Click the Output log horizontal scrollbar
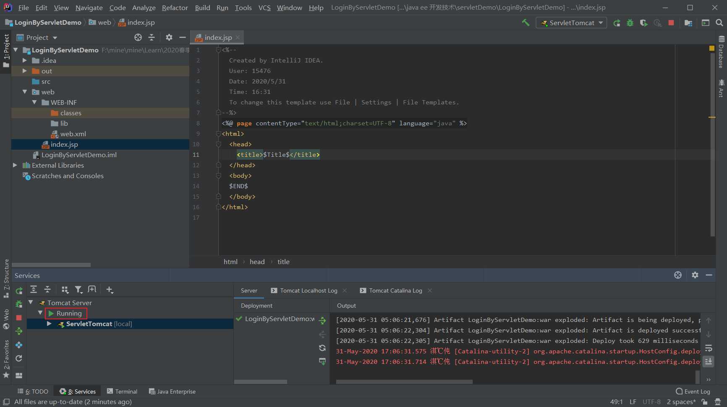The height and width of the screenshot is (407, 727). pyautogui.click(x=404, y=382)
